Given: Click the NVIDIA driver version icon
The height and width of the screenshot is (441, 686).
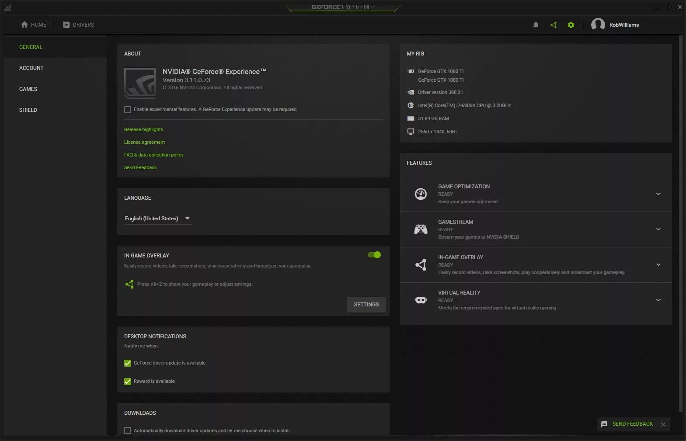Looking at the screenshot, I should pyautogui.click(x=411, y=92).
